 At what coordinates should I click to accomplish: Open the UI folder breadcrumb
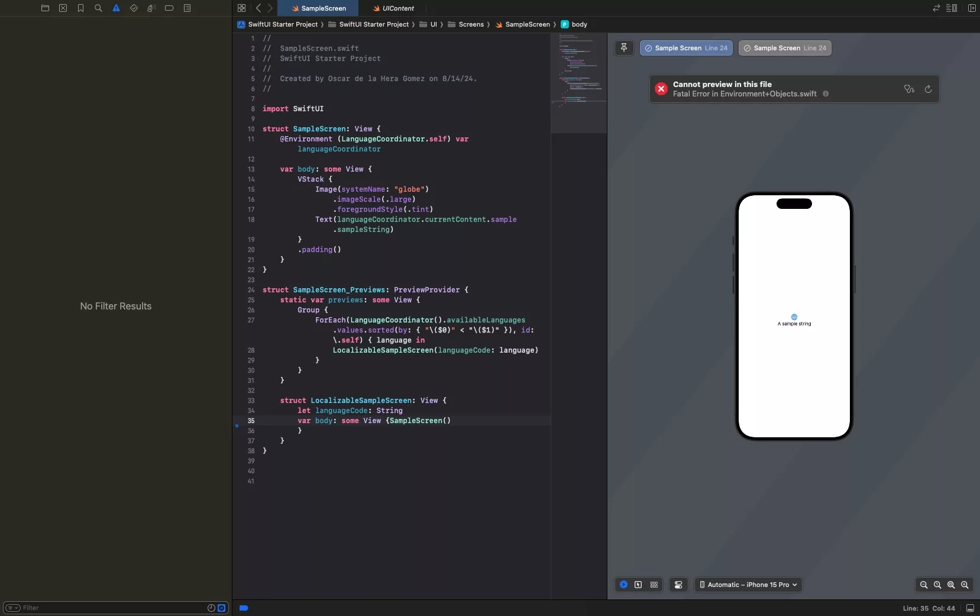(x=428, y=24)
